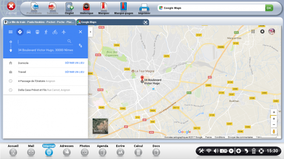The height and width of the screenshot is (159, 284).
Task: Open the Accueil home app
Action: click(13, 150)
